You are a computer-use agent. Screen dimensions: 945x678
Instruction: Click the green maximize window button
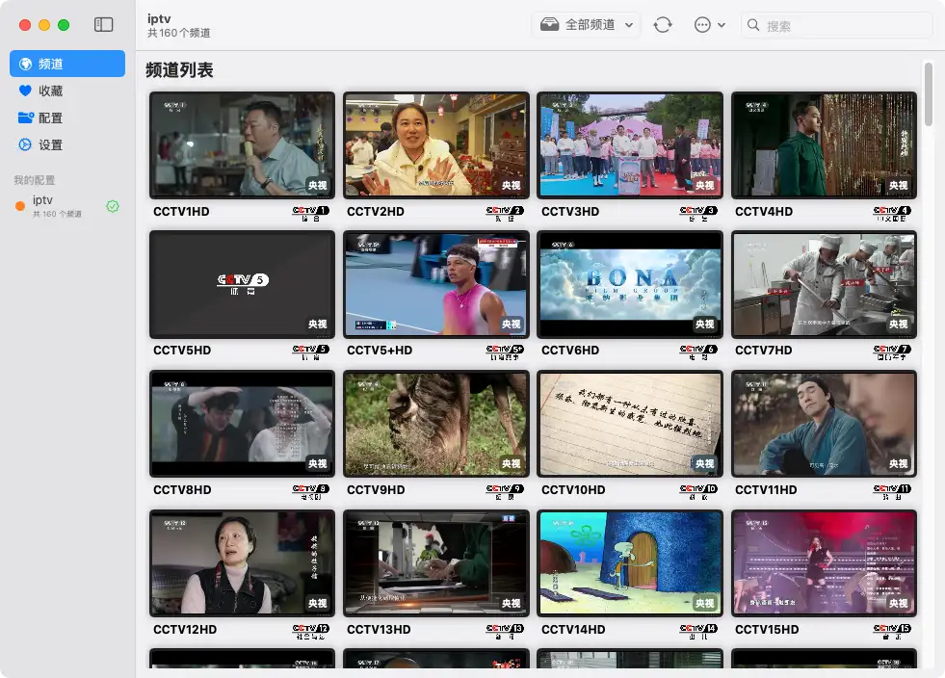click(x=64, y=25)
